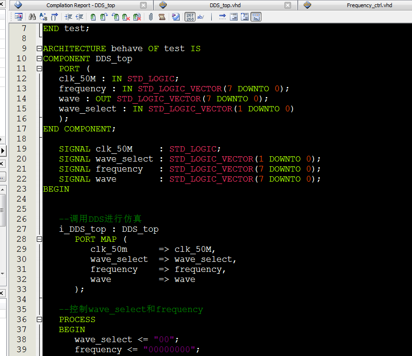The width and height of the screenshot is (412, 356).
Task: Click the paperclip attach icon
Action: tap(151, 17)
